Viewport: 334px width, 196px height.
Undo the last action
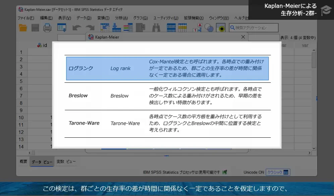point(77,27)
